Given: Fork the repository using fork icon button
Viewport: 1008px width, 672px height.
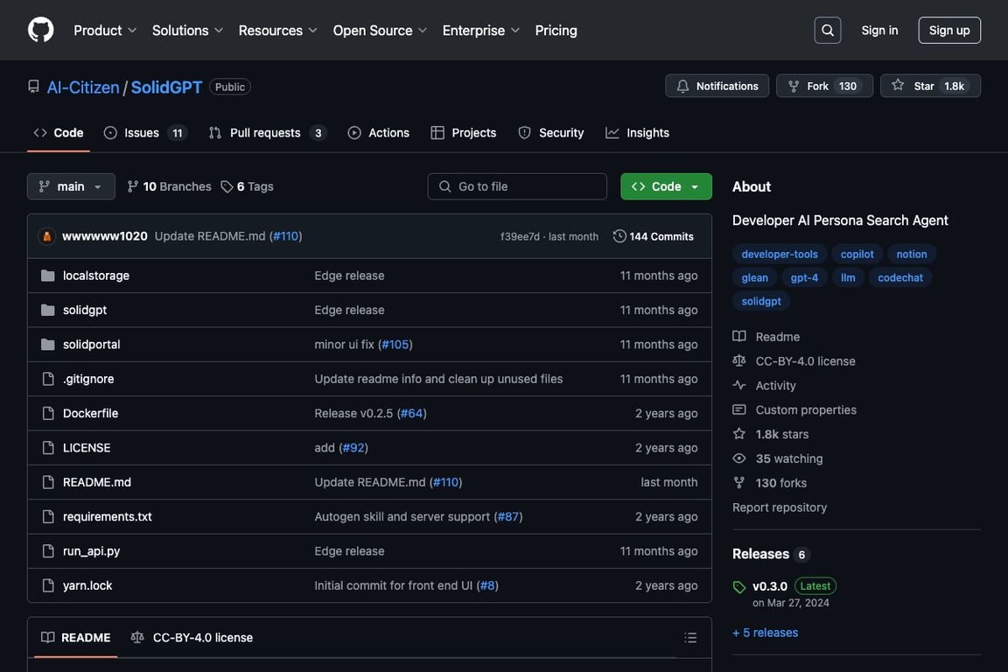Looking at the screenshot, I should coord(794,86).
